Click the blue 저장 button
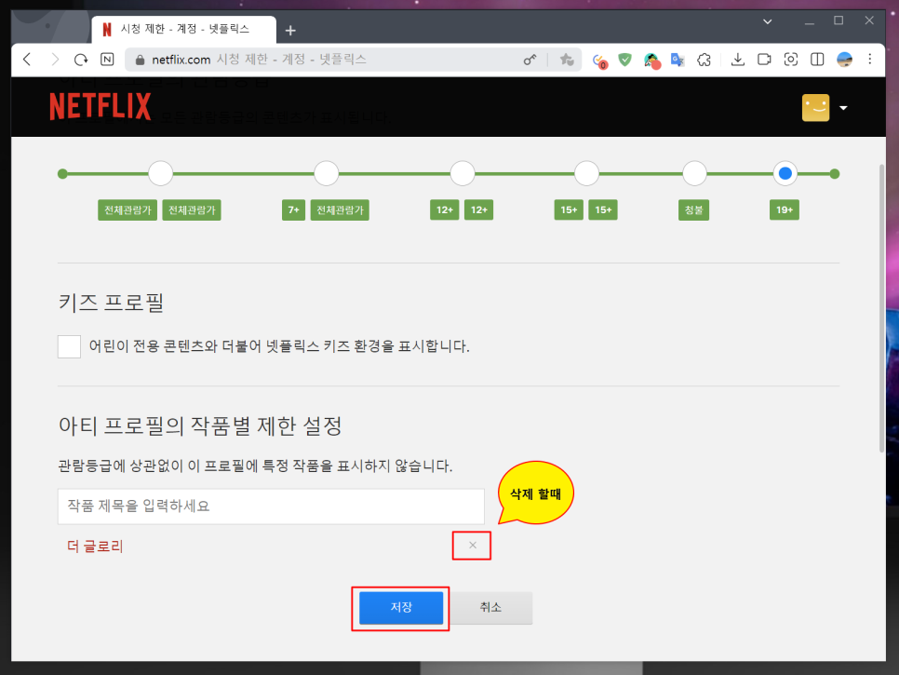Viewport: 899px width, 675px height. [401, 607]
